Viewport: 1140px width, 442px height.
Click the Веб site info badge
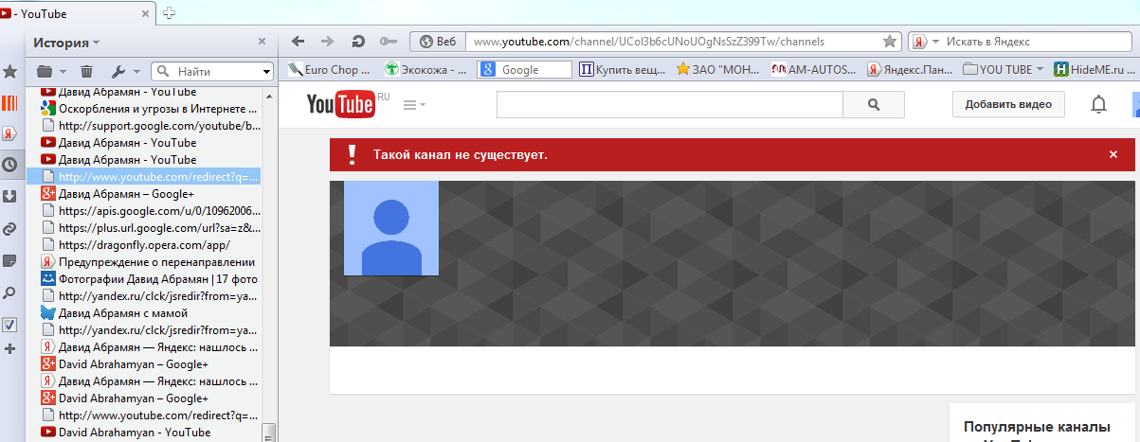coord(438,42)
